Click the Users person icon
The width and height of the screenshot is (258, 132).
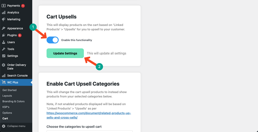pos(4,42)
